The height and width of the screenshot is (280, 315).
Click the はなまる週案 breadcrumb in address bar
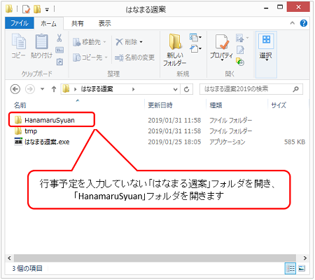97,89
